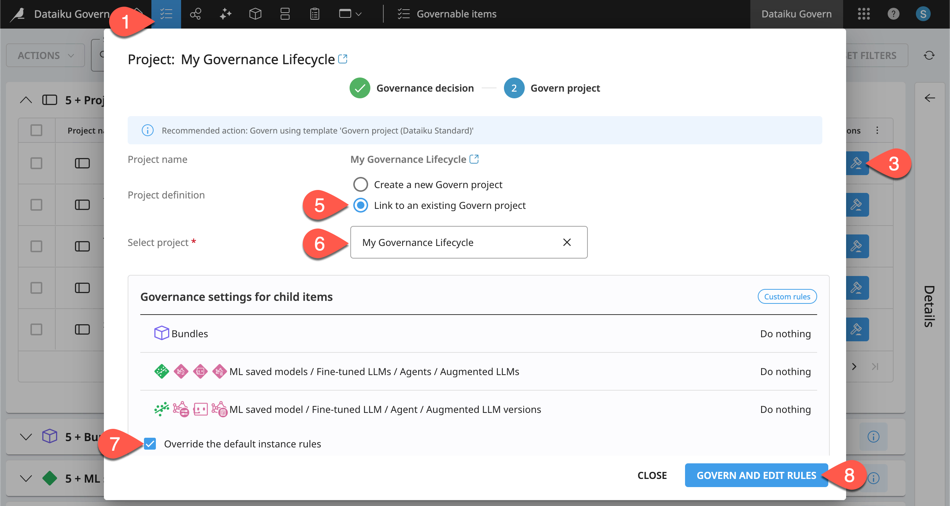950x506 pixels.
Task: Switch to the Govern project step
Action: [514, 88]
